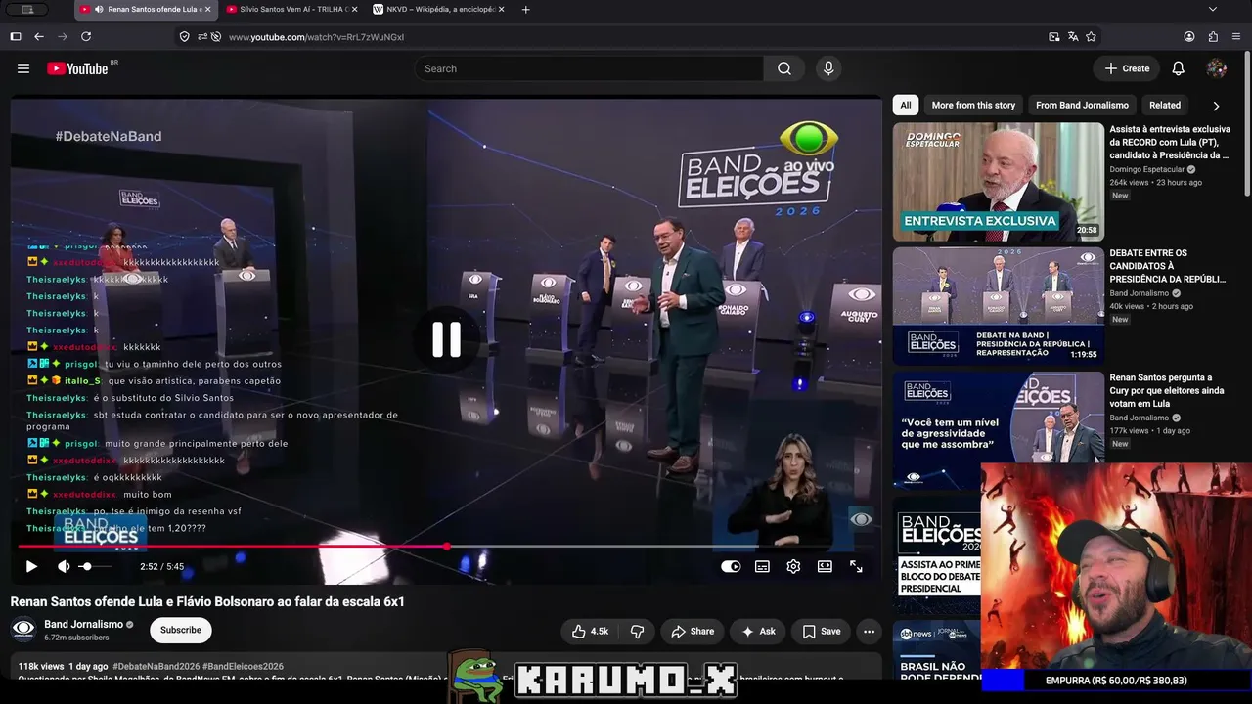Open the title Assista à entrevista exclusiva da RECORD
The width and height of the screenshot is (1252, 704).
point(1170,142)
